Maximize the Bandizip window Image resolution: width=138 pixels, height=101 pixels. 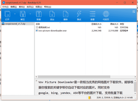pos(125,3)
